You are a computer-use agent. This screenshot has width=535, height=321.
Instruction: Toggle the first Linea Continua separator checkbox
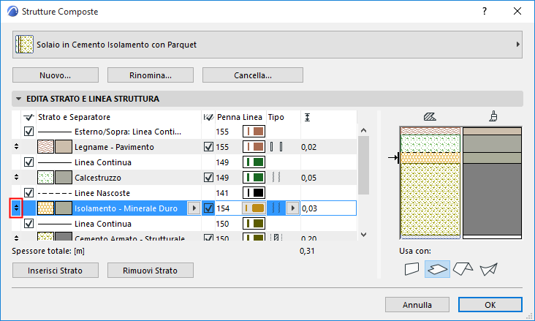pos(29,162)
